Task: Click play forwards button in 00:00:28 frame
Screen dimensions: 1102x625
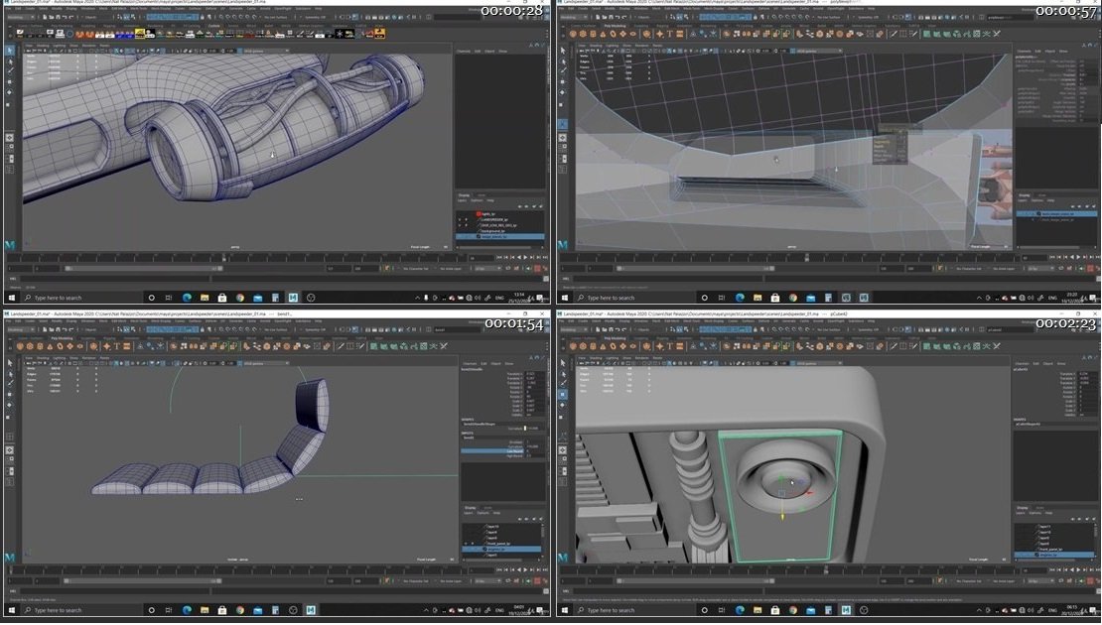Action: [x=525, y=257]
